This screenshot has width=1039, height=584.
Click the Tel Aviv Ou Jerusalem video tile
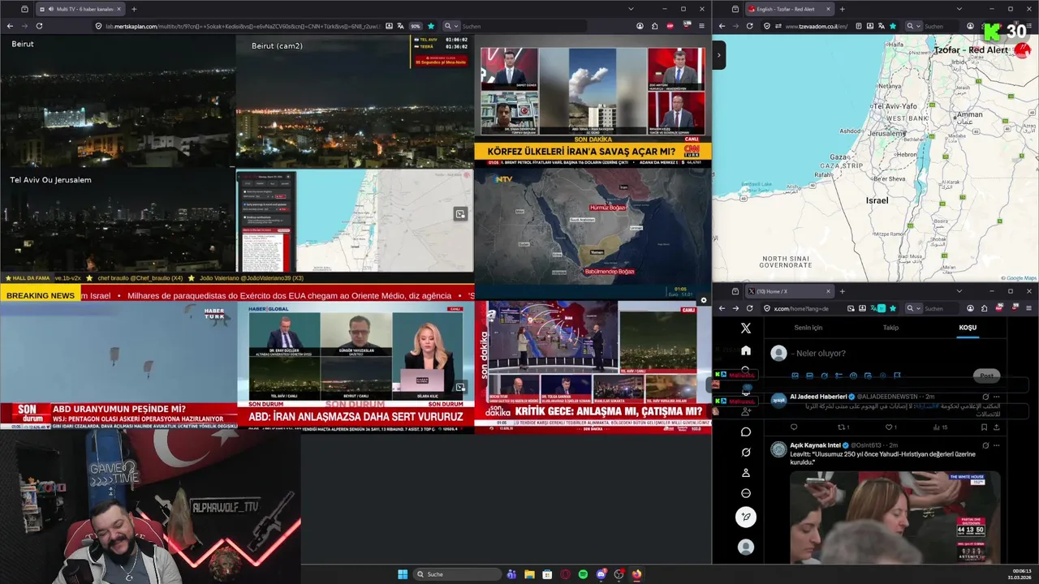click(118, 221)
